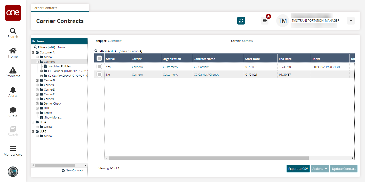Expand the CarrierB tree folder
Image resolution: width=365 pixels, height=182 pixels.
[37, 80]
